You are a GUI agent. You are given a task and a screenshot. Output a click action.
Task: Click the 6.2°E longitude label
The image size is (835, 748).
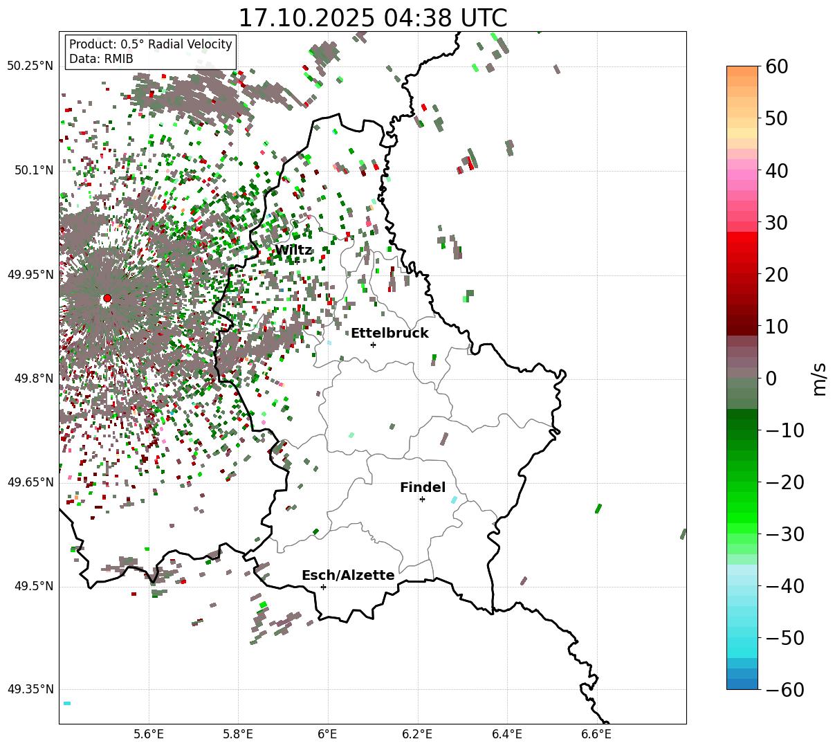click(x=418, y=734)
